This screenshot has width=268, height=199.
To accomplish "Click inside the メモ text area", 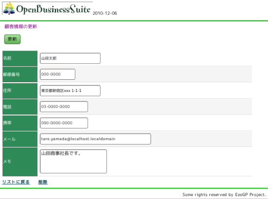I will [73, 162].
